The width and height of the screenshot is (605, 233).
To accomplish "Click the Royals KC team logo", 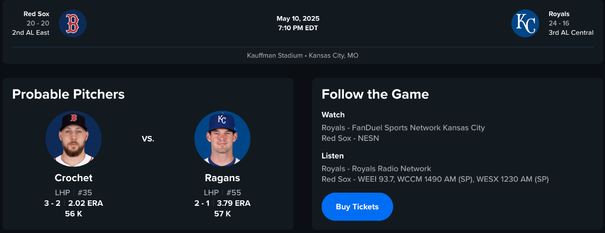I will (525, 24).
